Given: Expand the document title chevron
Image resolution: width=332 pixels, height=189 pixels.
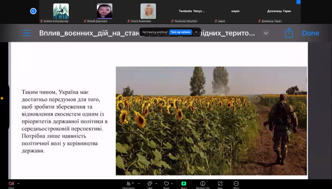Looking at the screenshot, I should (266, 33).
